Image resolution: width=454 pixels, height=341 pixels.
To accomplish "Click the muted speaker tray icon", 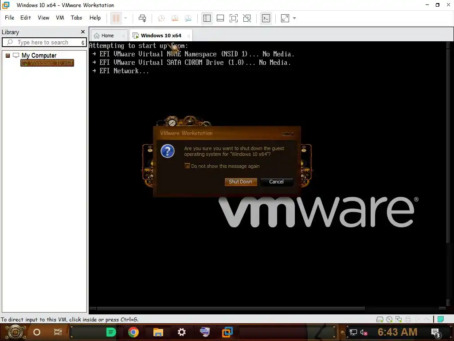I will pyautogui.click(x=364, y=333).
